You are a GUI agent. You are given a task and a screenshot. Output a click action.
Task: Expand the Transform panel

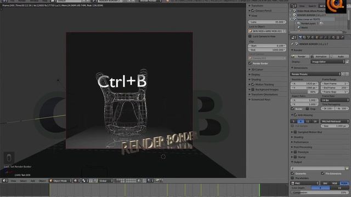point(257,5)
